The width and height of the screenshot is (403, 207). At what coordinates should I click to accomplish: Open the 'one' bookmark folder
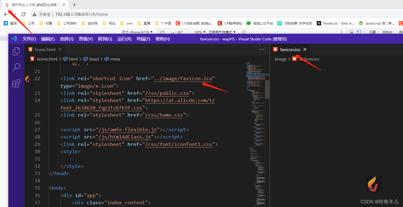(x=126, y=23)
